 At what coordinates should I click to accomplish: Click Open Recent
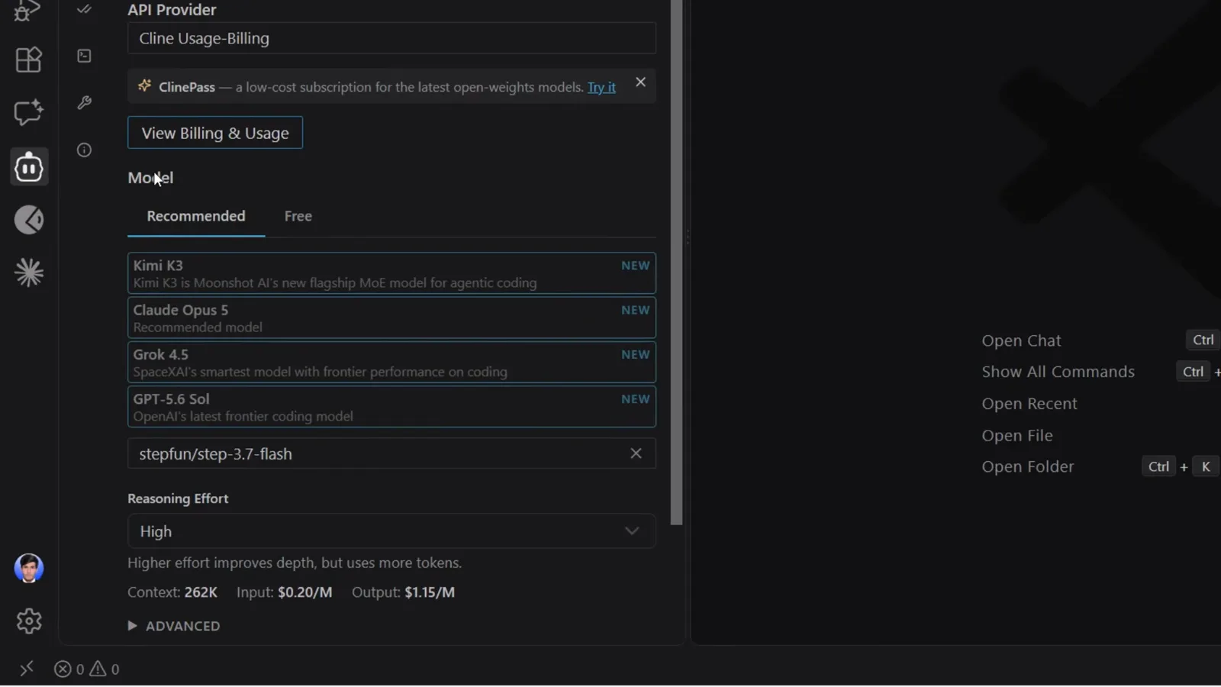click(1029, 404)
